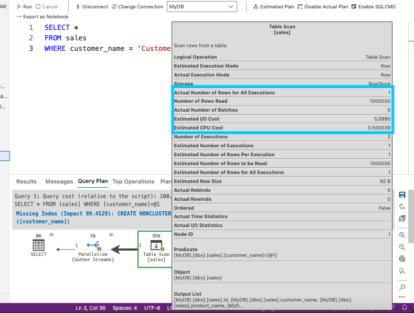Click the Actual Time Statistics row
The height and width of the screenshot is (313, 414).
282,217
